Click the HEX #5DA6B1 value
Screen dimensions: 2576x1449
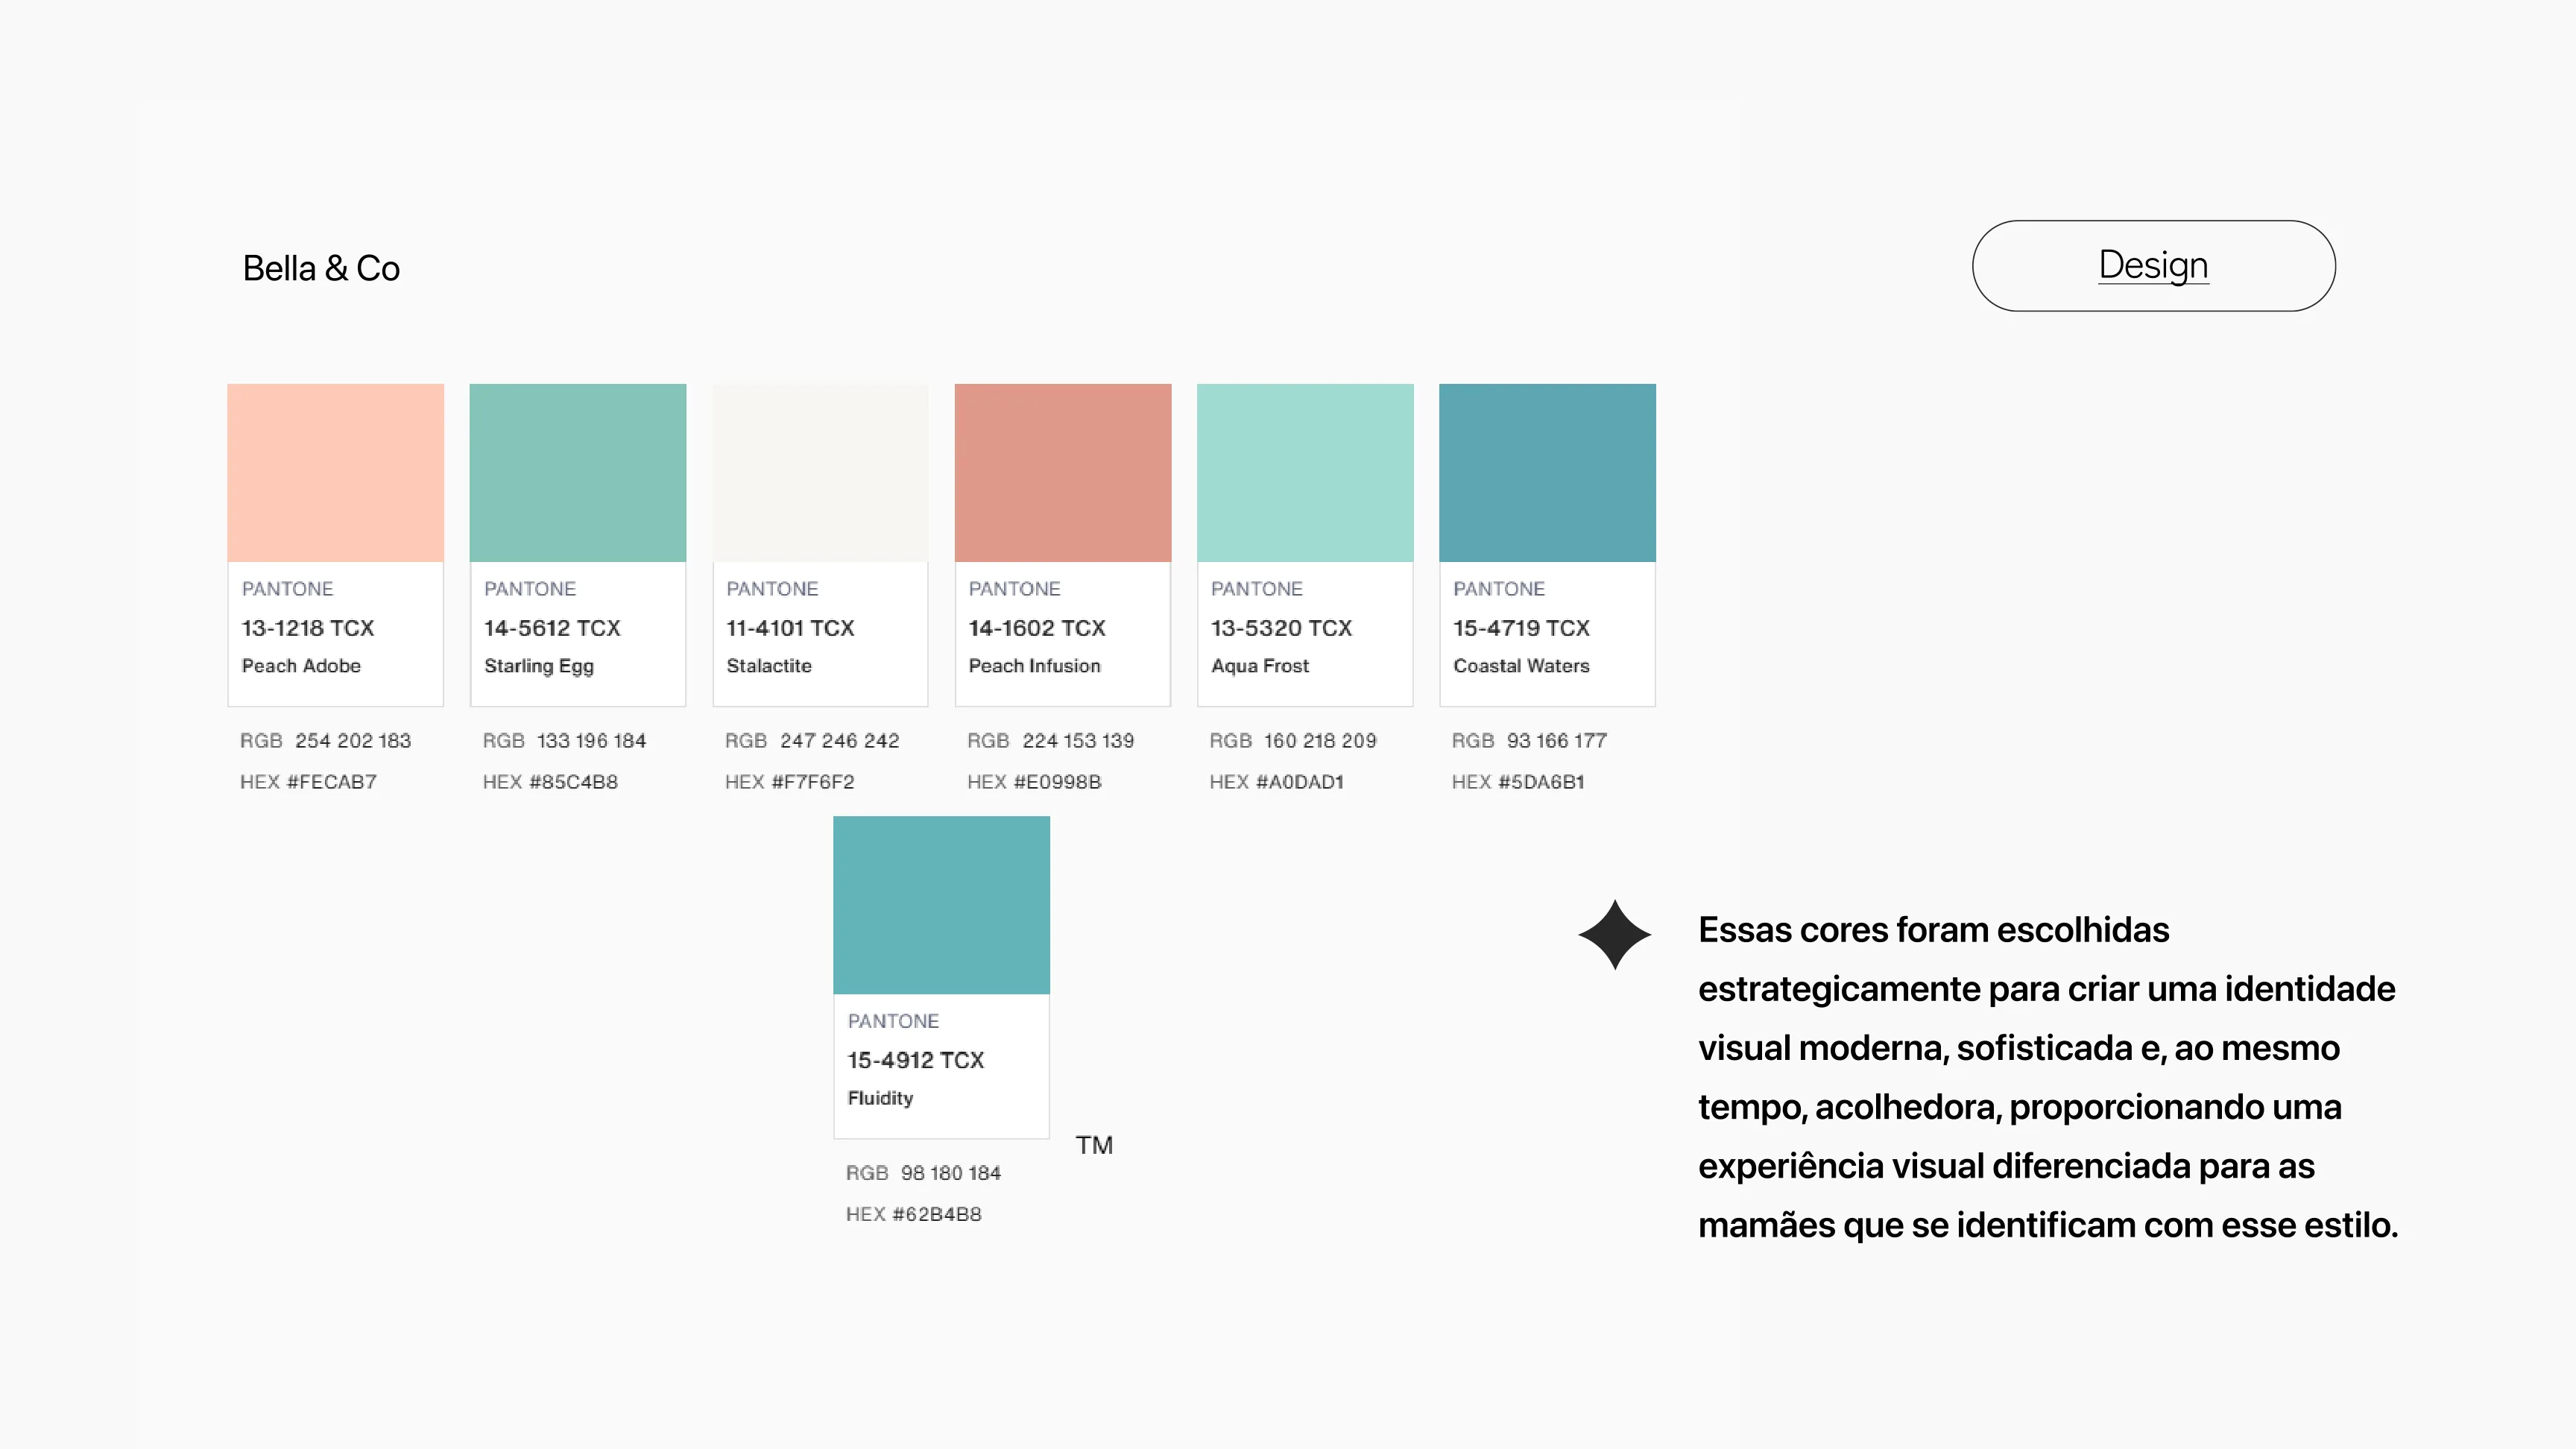pyautogui.click(x=1518, y=782)
